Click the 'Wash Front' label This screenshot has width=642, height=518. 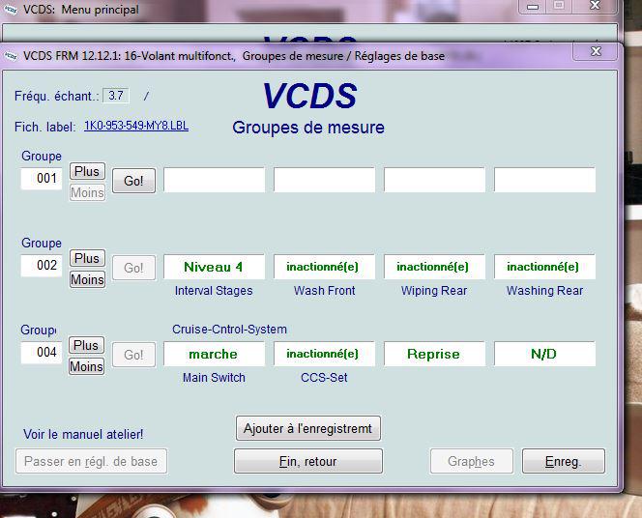point(324,291)
